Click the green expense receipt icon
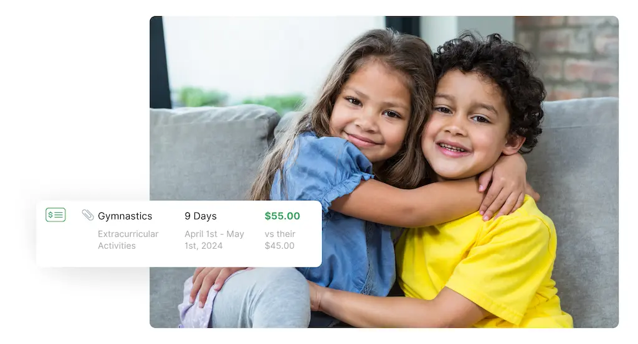 [x=55, y=215]
